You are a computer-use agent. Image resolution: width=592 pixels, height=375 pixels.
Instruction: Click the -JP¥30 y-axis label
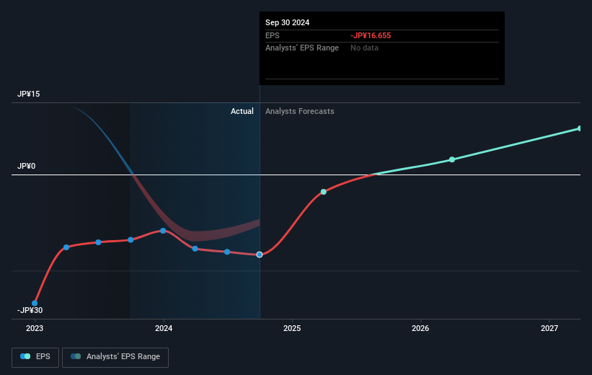click(x=30, y=310)
